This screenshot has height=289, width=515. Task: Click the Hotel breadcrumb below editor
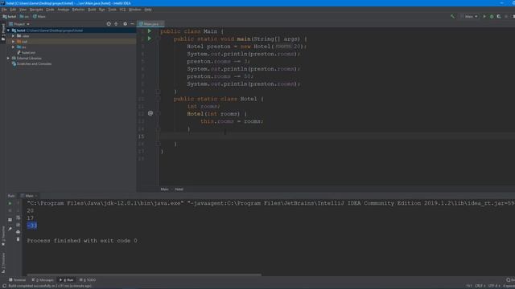(x=179, y=189)
